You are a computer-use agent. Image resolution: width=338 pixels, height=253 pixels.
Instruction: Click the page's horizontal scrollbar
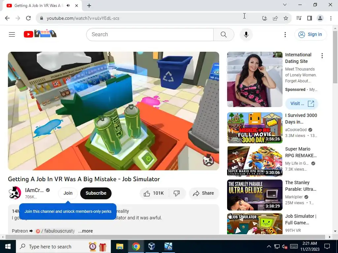click(165, 237)
